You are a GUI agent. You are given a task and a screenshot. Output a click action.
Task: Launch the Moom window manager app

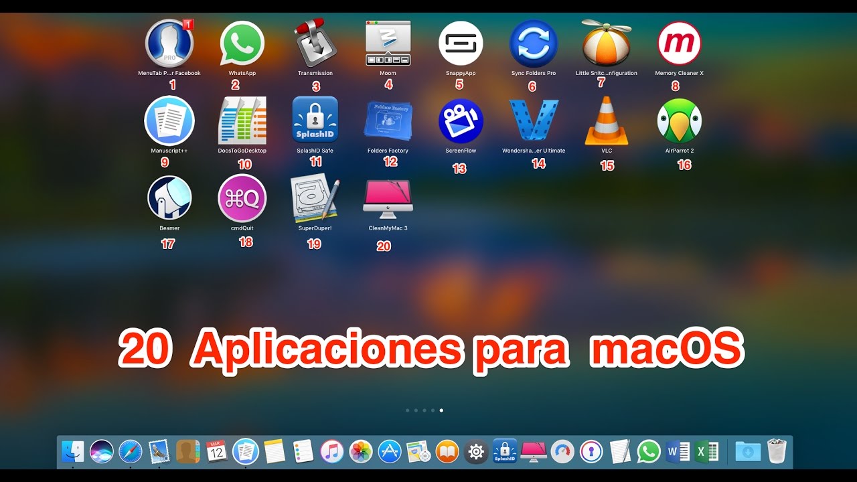tap(388, 43)
